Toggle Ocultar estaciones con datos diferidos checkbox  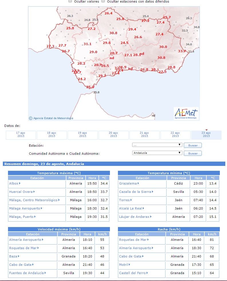coord(103,1)
